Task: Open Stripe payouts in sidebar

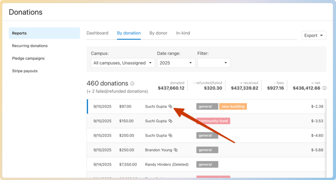Action: tap(25, 71)
